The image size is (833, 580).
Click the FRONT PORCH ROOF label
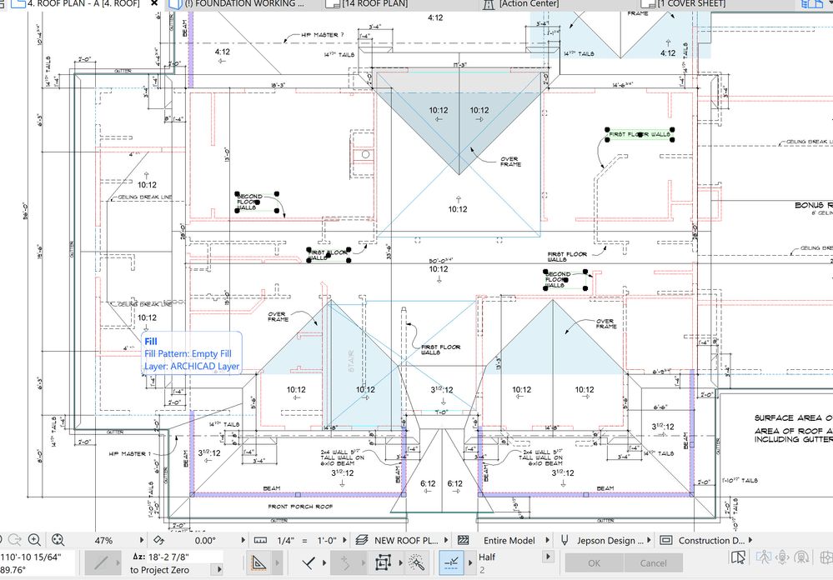coord(300,506)
